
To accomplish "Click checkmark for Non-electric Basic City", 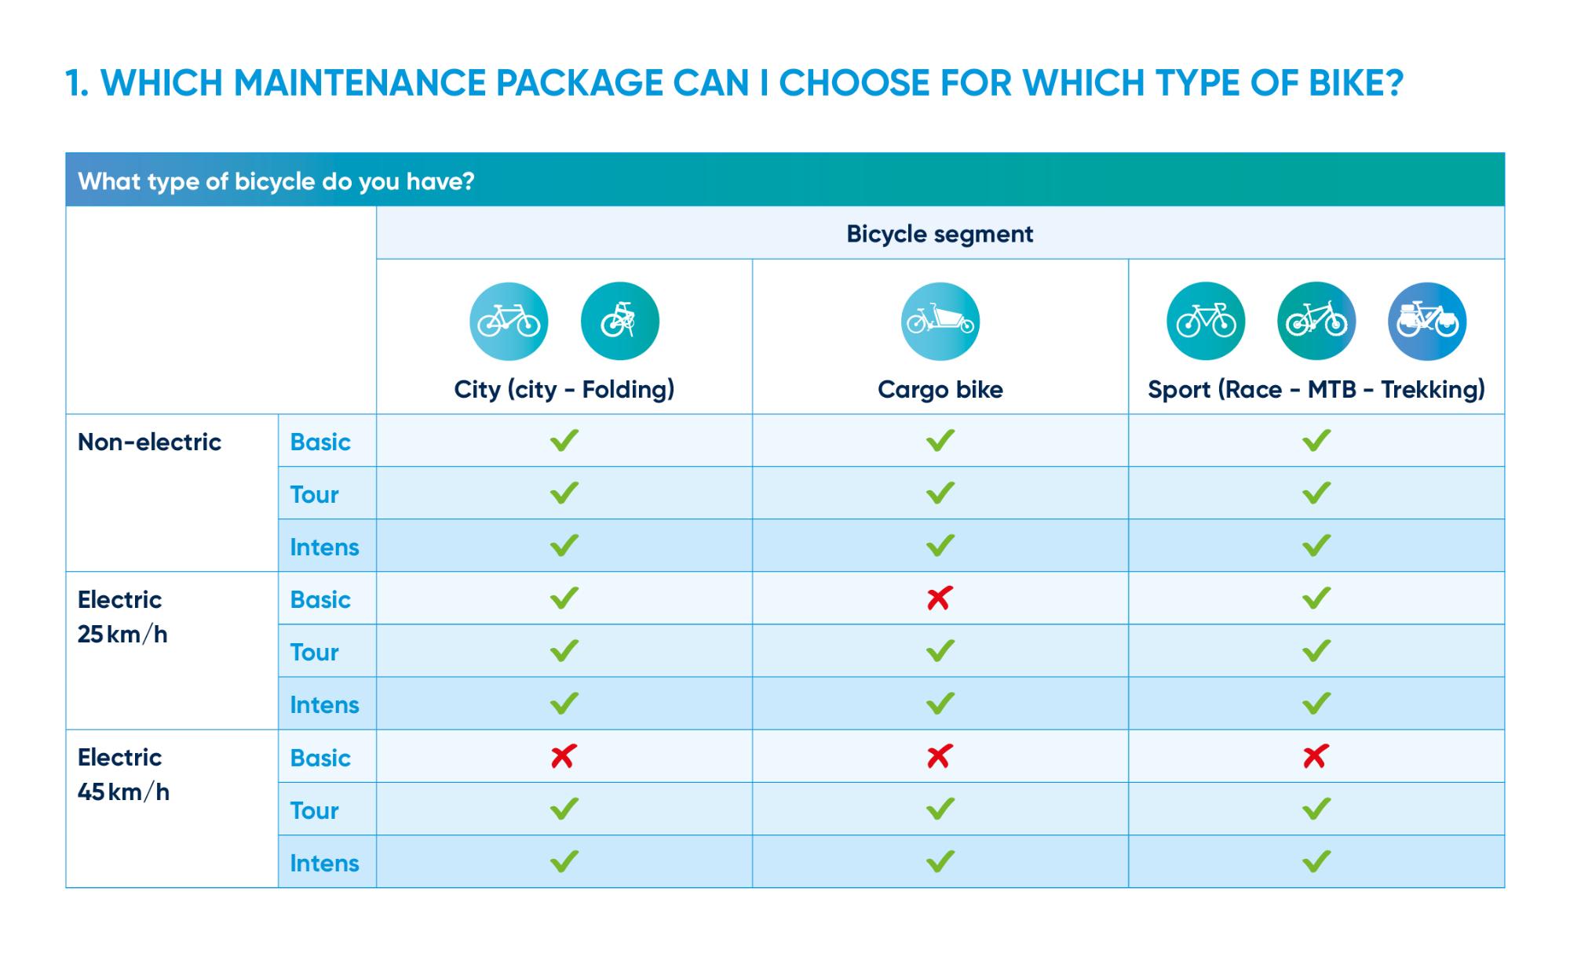I will 564,440.
